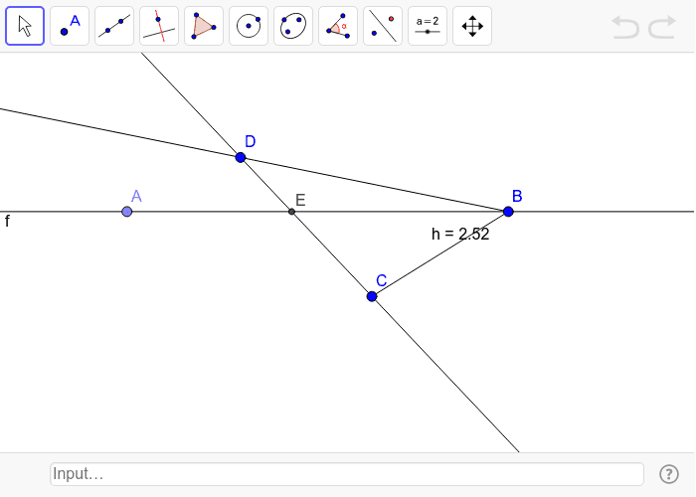Select blue point D
This screenshot has height=497, width=696.
tap(241, 157)
